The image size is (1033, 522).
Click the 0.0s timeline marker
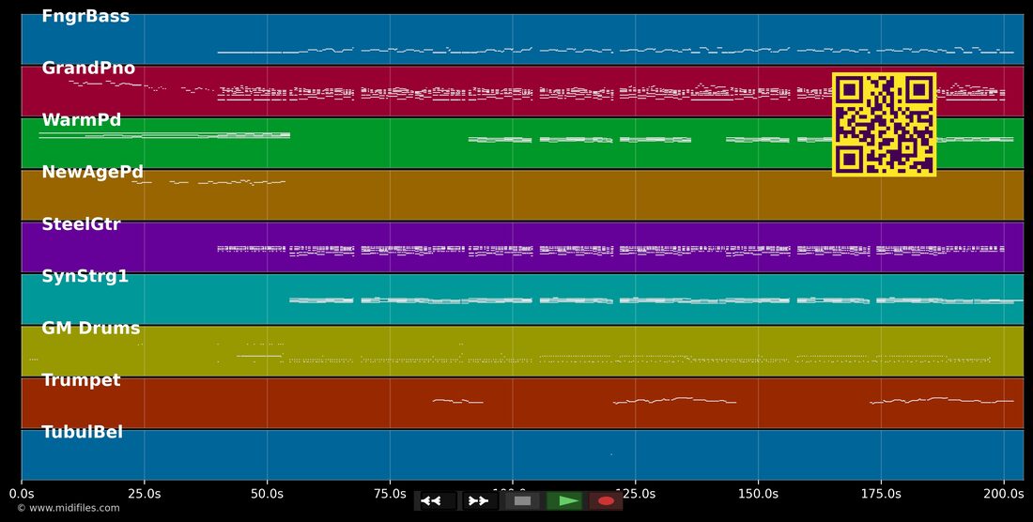tap(22, 493)
